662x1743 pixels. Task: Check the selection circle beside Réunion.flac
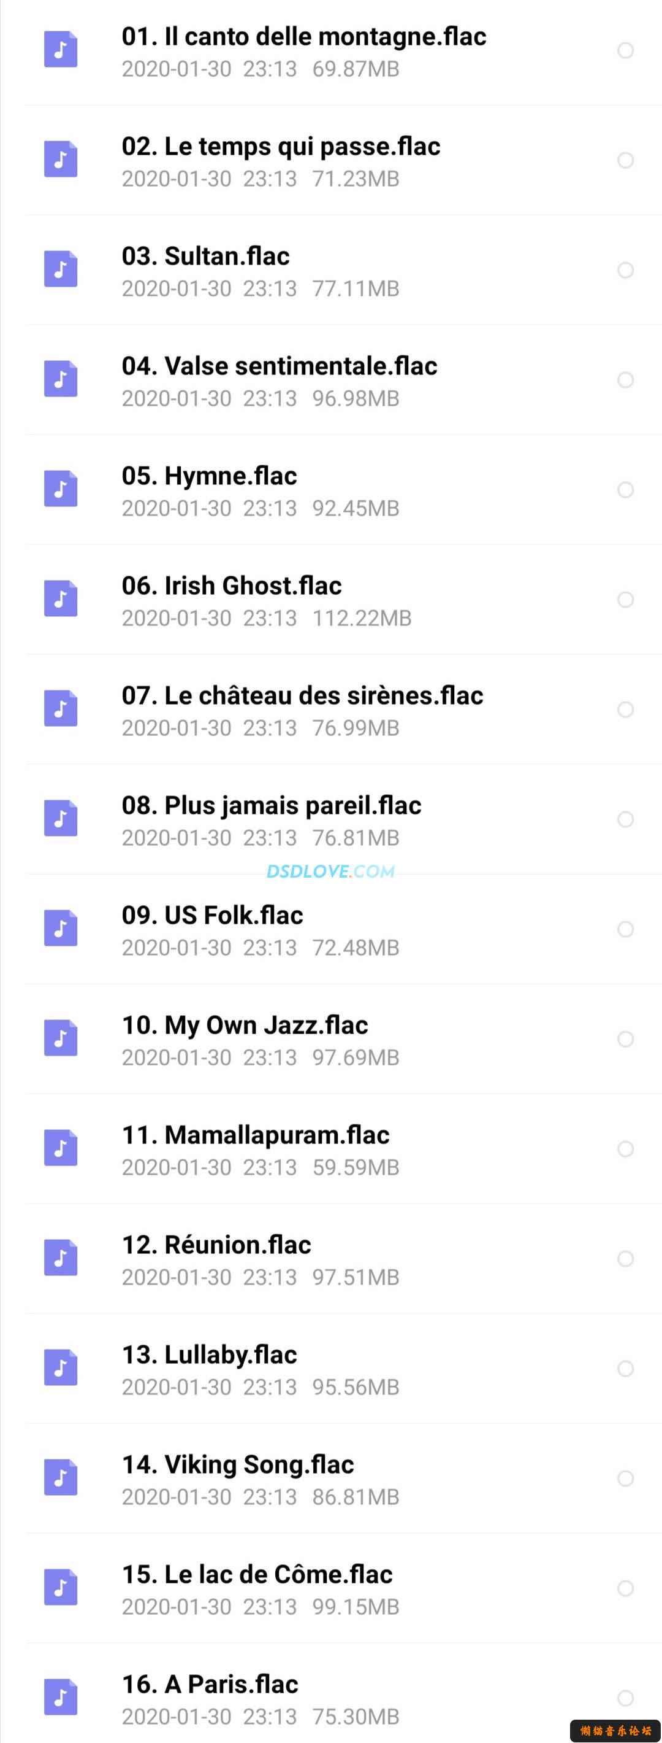coord(625,1259)
